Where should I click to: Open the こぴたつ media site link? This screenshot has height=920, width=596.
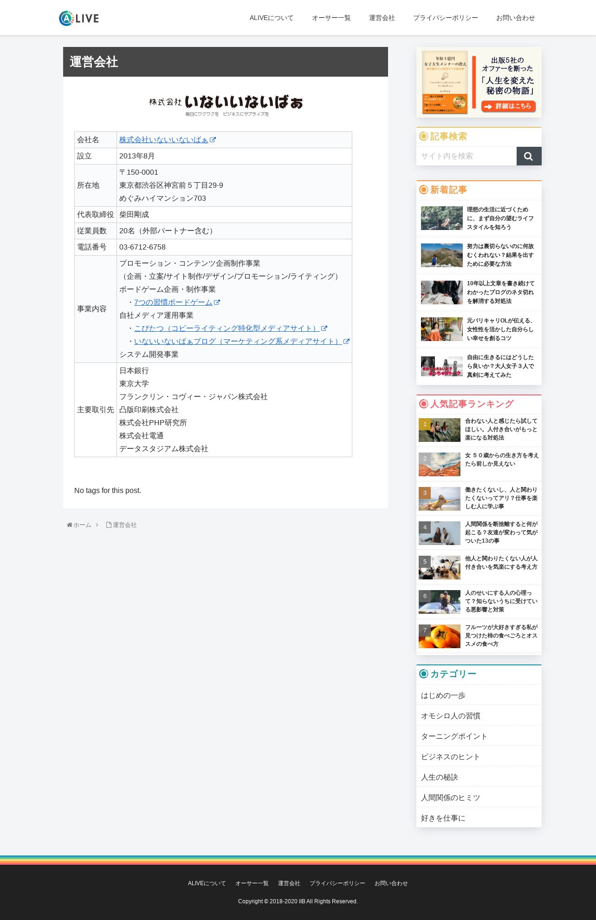[227, 329]
